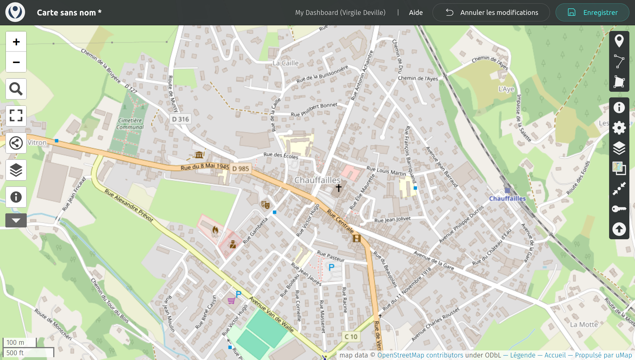The height and width of the screenshot is (360, 635).
Task: Click the Rue Philibert Bonnet label
Action: (314, 109)
